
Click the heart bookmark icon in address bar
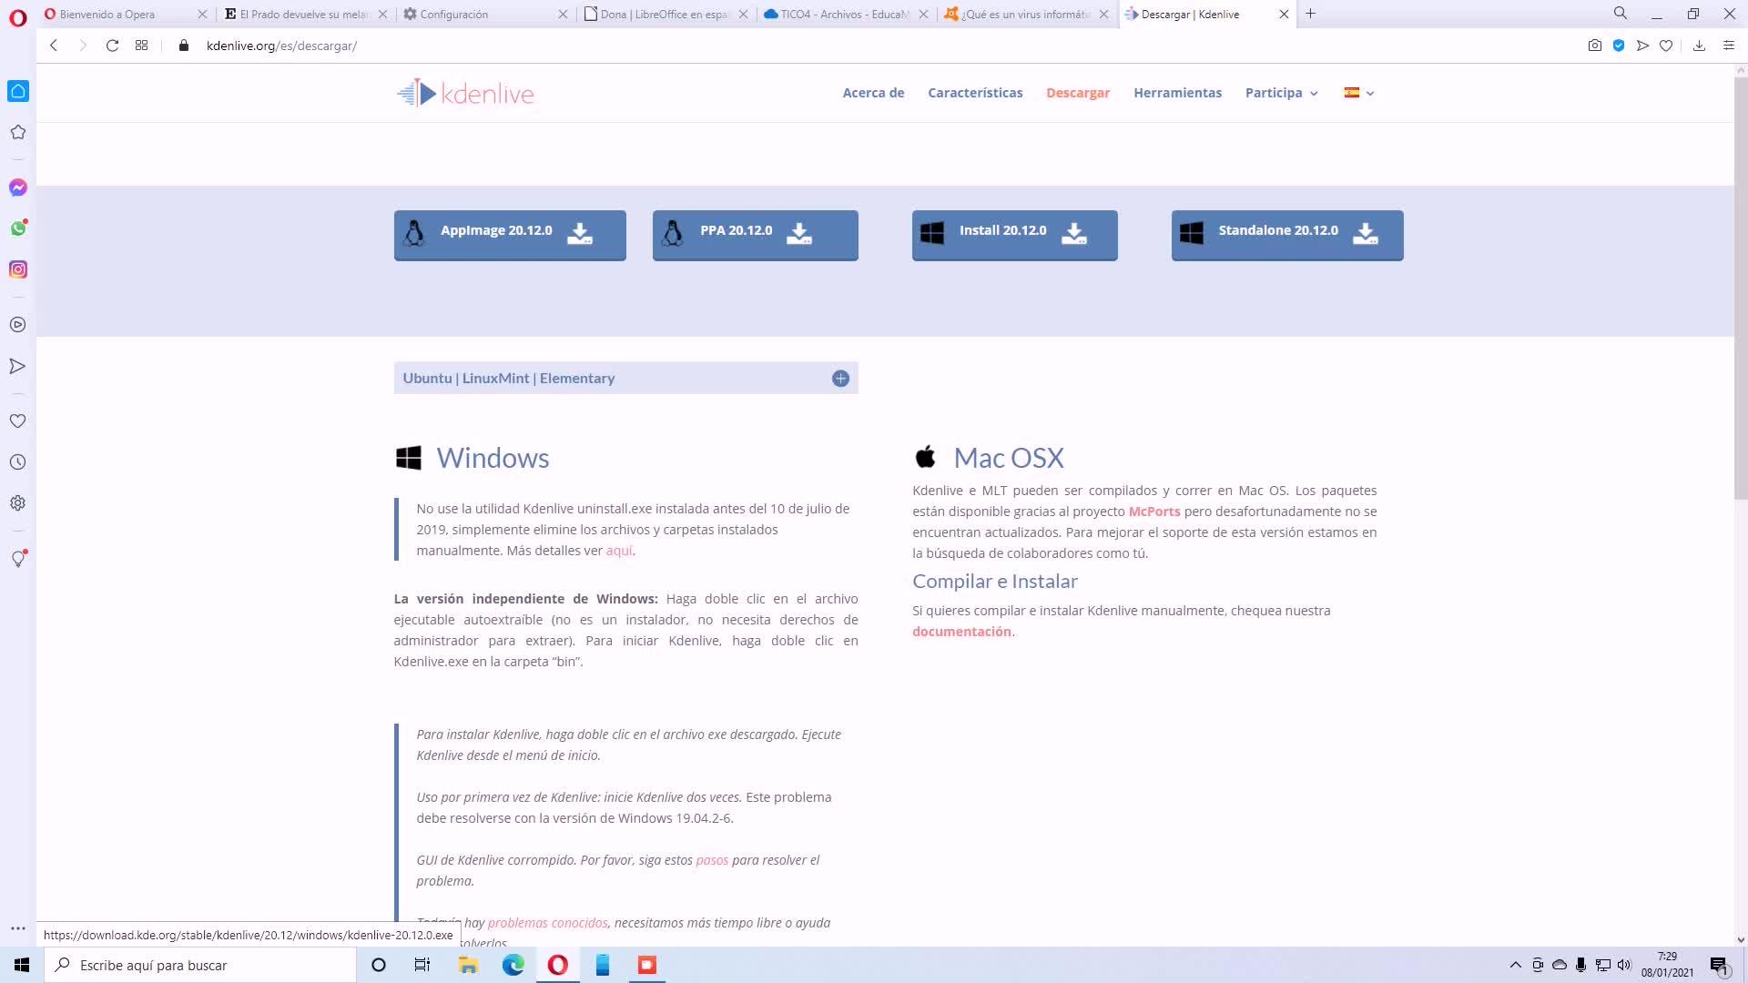coord(1666,46)
